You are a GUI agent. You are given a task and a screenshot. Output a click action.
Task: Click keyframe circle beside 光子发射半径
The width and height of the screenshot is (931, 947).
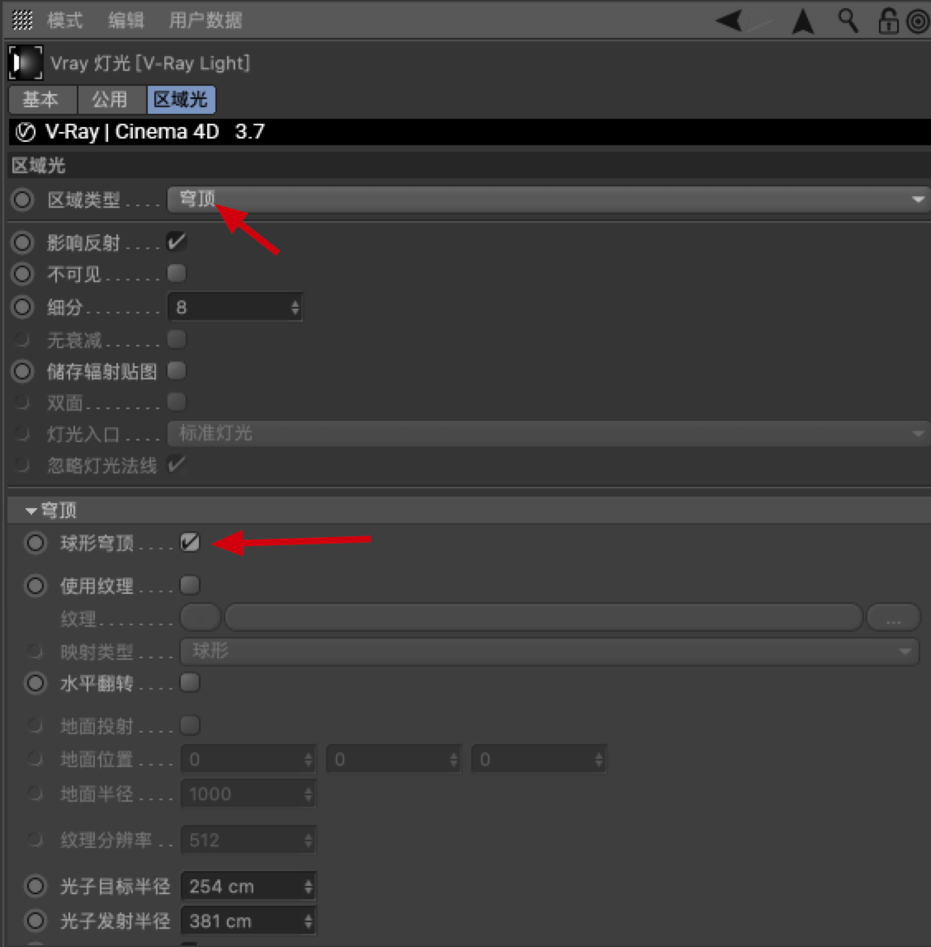pyautogui.click(x=35, y=921)
